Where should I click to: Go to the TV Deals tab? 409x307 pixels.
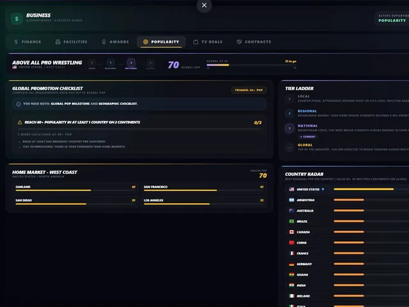tap(208, 42)
